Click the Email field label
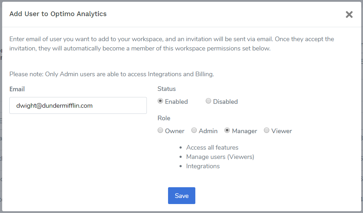This screenshot has width=363, height=213. point(17,89)
